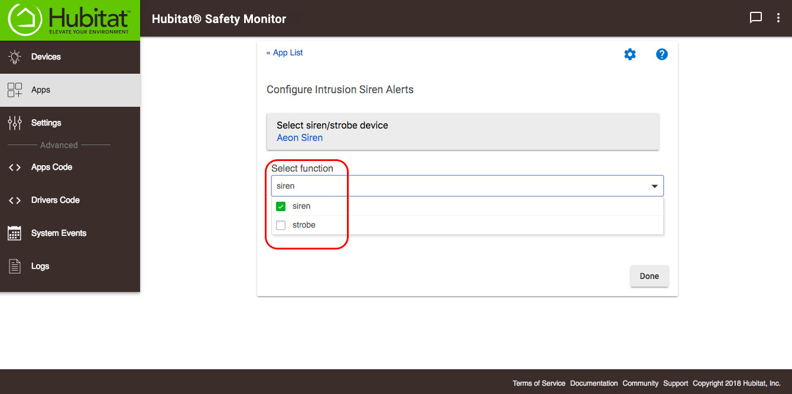This screenshot has width=792, height=394.
Task: Open Apps in the sidebar
Action: pos(70,90)
